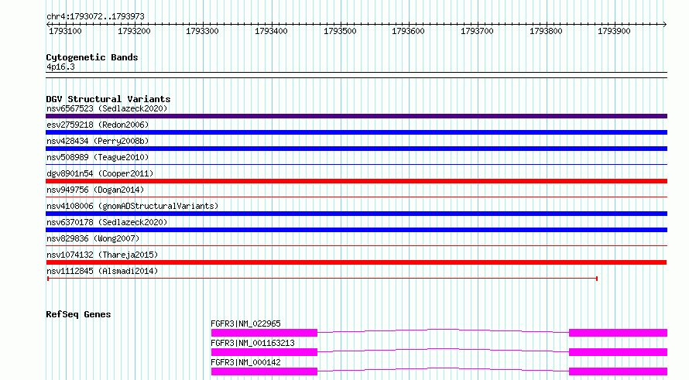Viewport: 689px width, 380px height.
Task: Open the RefSeq Genes track title
Action: (78, 314)
